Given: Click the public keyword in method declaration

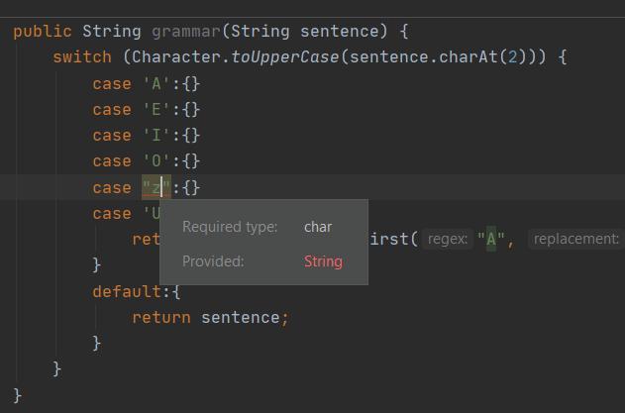Looking at the screenshot, I should click(x=43, y=32).
